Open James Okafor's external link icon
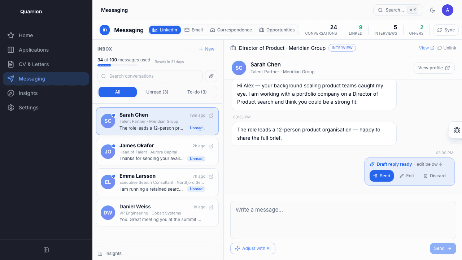Screen dimensions: 462x260 pos(211,146)
